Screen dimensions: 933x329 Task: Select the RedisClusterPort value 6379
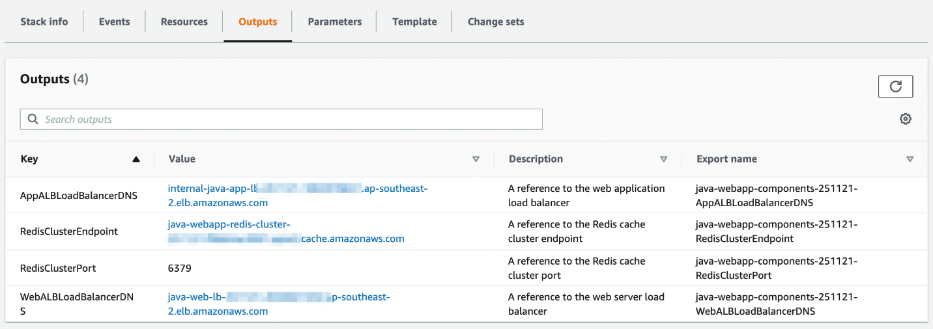pyautogui.click(x=180, y=268)
